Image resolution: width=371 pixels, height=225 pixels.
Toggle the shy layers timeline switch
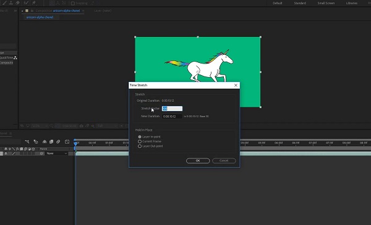tap(45, 142)
